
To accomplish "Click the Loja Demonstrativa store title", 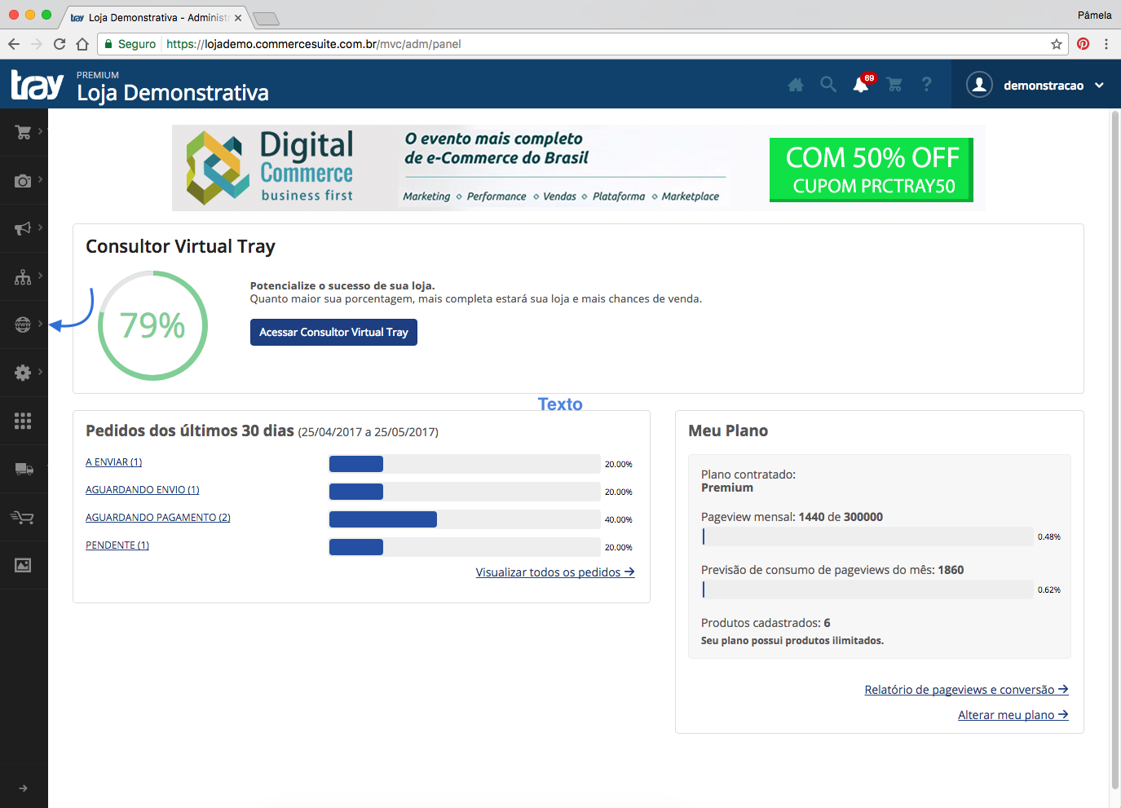I will point(173,93).
